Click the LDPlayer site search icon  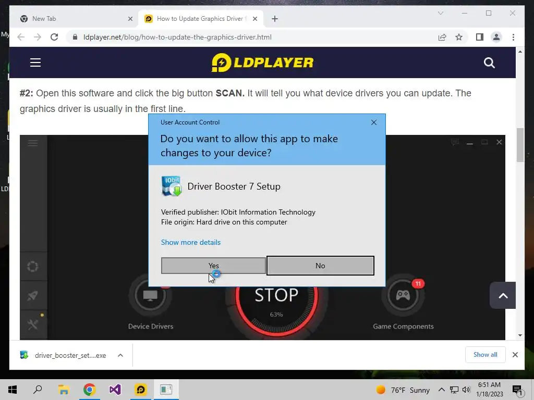489,63
